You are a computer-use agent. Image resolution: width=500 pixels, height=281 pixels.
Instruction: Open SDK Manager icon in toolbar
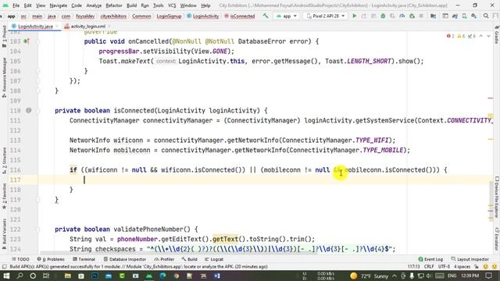(x=474, y=16)
